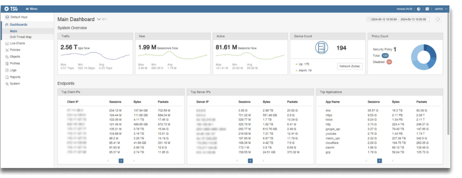The image size is (462, 178).
Task: Click the date range input field
Action: (x=398, y=19)
